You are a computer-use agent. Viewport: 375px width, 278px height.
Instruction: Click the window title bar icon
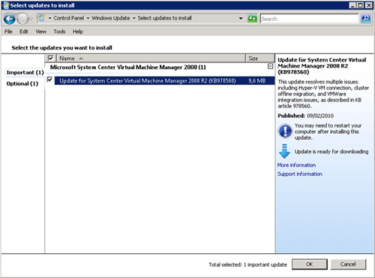tap(6, 5)
